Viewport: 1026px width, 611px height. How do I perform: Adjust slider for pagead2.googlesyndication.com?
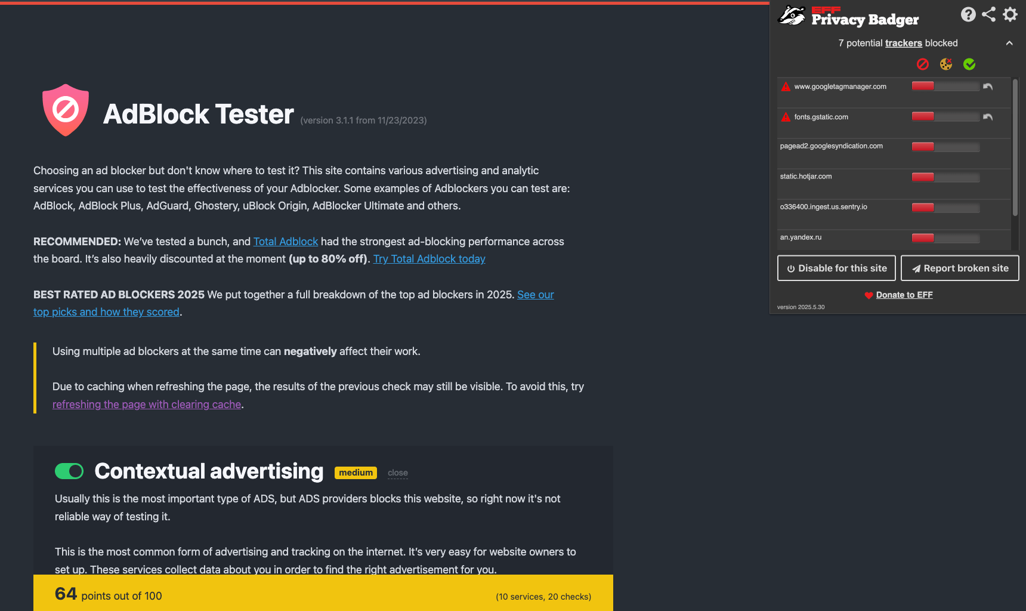pos(945,147)
